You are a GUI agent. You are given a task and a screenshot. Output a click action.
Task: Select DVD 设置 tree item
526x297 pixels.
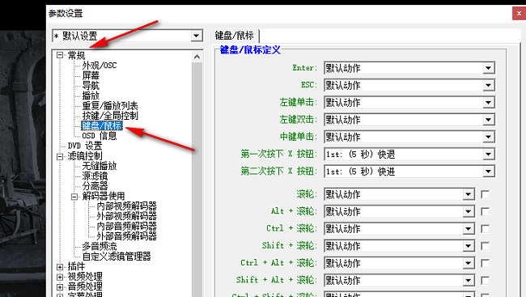point(85,146)
